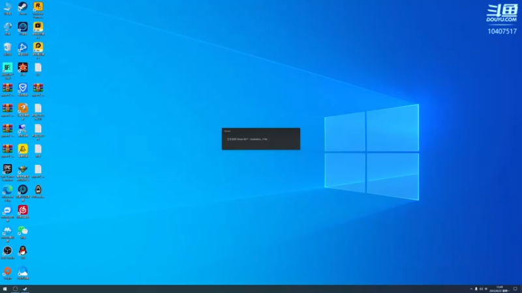Select the OBS Studio desktop icon

pos(7,251)
